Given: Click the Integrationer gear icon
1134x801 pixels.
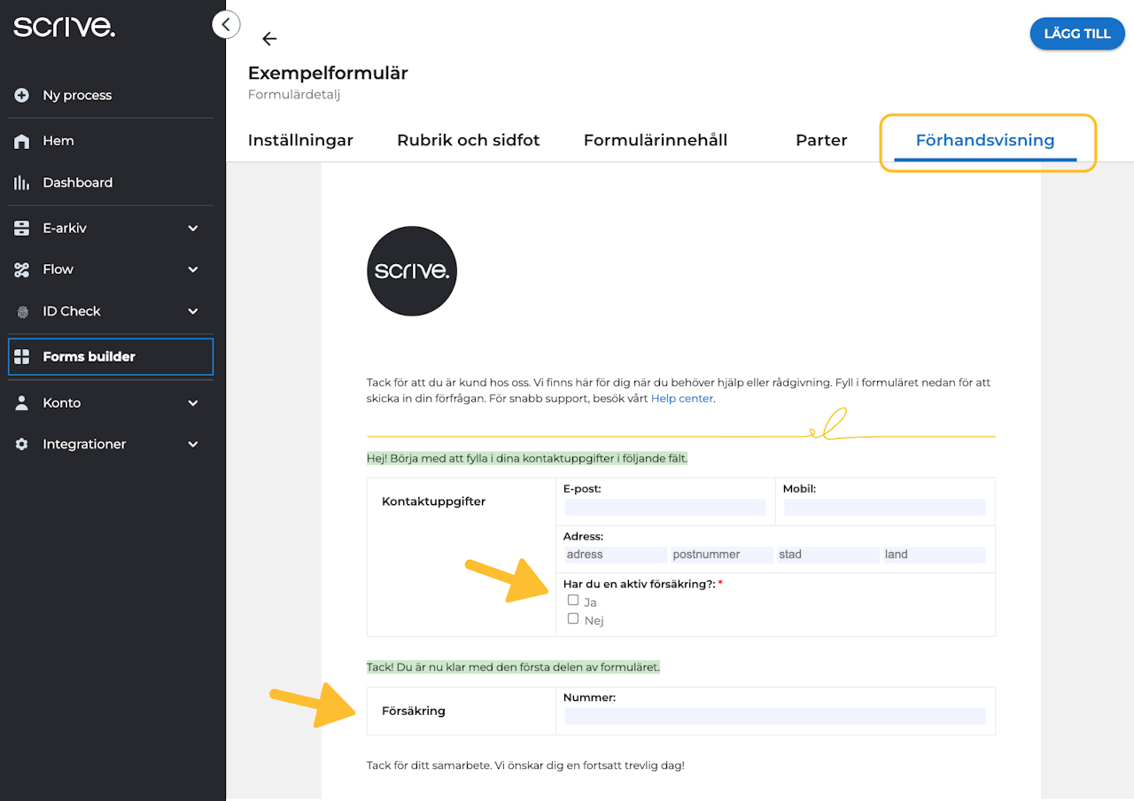Looking at the screenshot, I should pyautogui.click(x=22, y=445).
